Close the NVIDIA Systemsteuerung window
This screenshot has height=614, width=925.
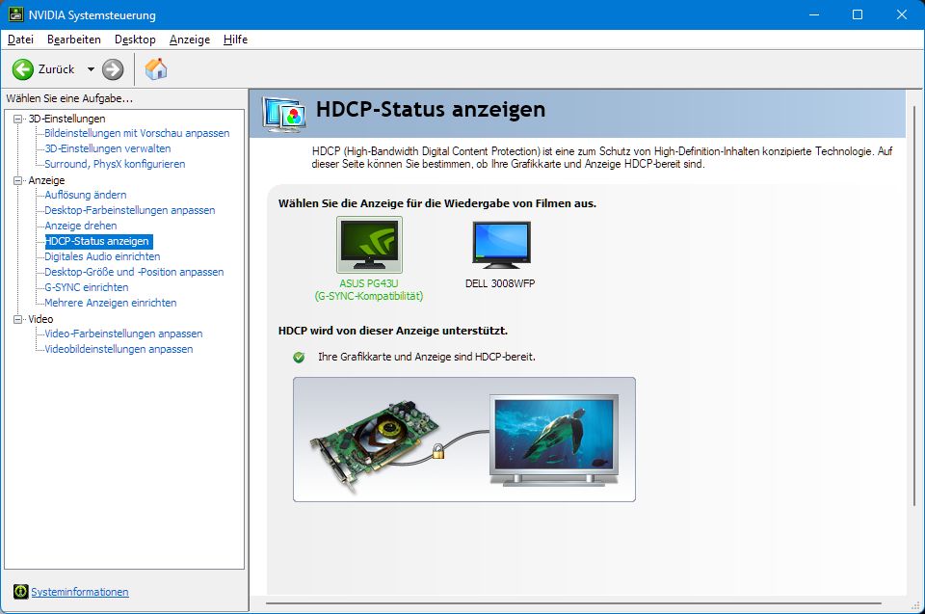click(902, 14)
